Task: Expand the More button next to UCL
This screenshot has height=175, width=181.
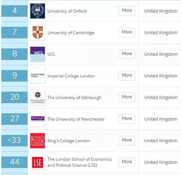Action: pos(127,54)
